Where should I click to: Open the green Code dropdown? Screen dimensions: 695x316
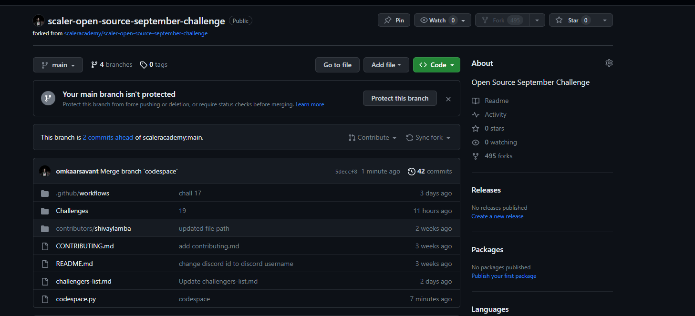coord(436,65)
